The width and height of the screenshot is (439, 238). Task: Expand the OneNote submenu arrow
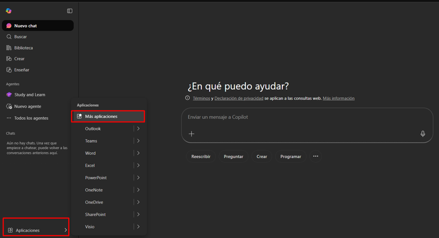click(139, 190)
